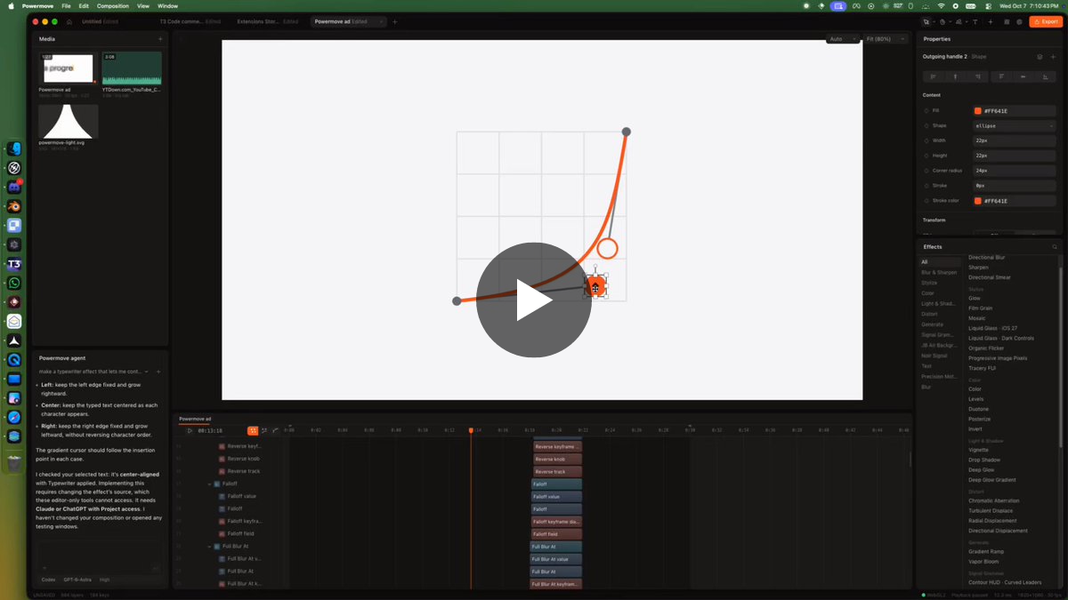Select the Blur & Sharpen effects category

click(939, 272)
